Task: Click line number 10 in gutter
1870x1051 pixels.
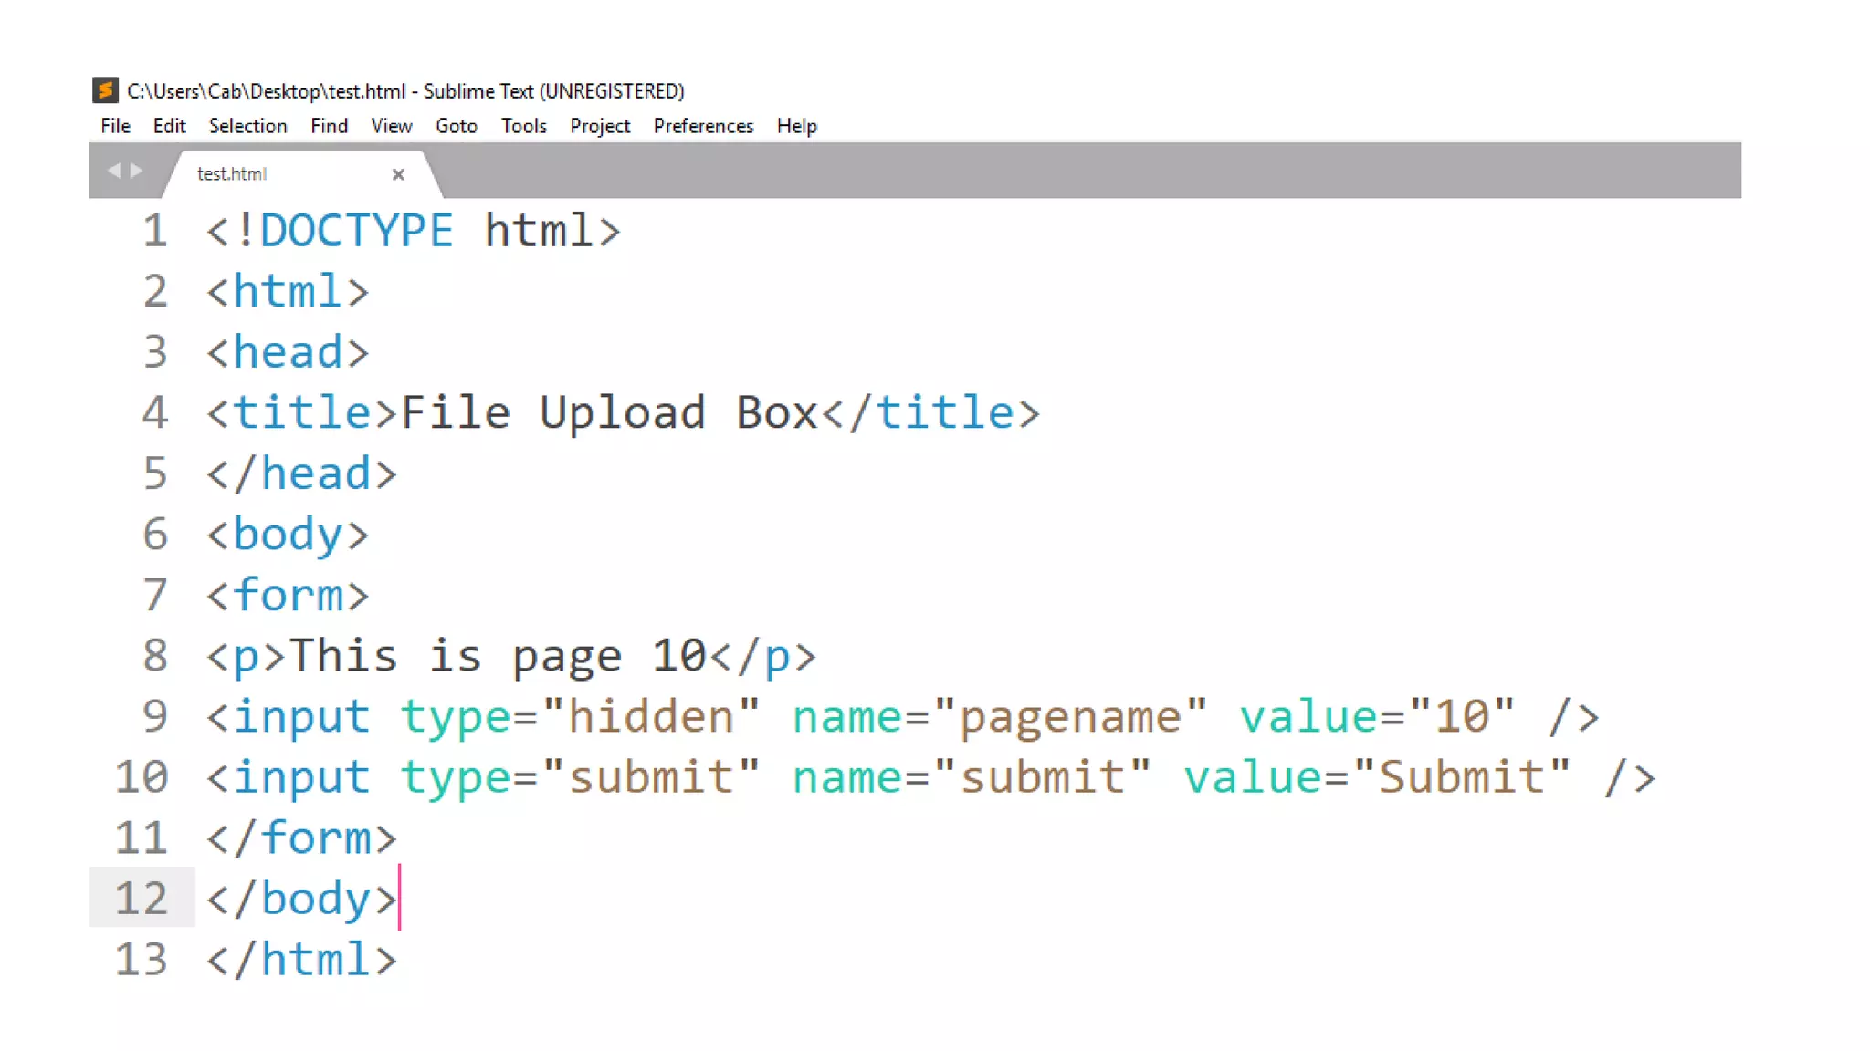Action: (x=142, y=777)
